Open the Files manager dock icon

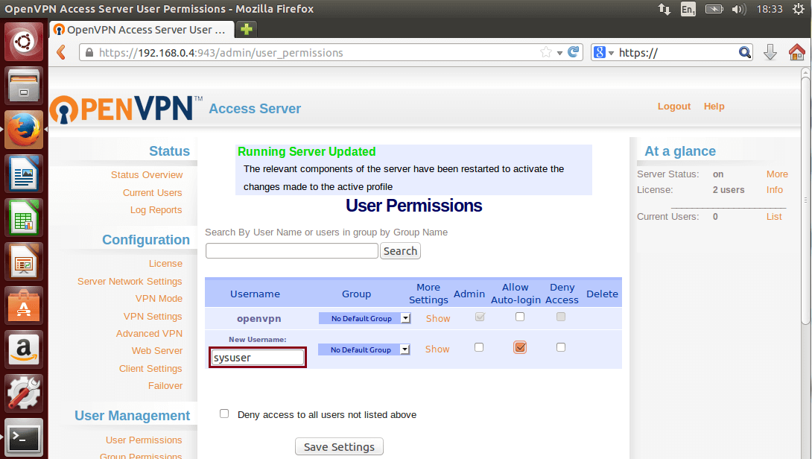point(24,86)
